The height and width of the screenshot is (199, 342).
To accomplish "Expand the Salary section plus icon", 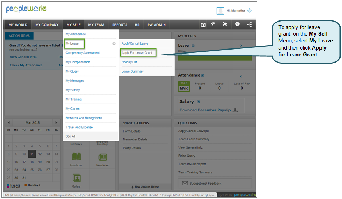I will pos(198,102).
